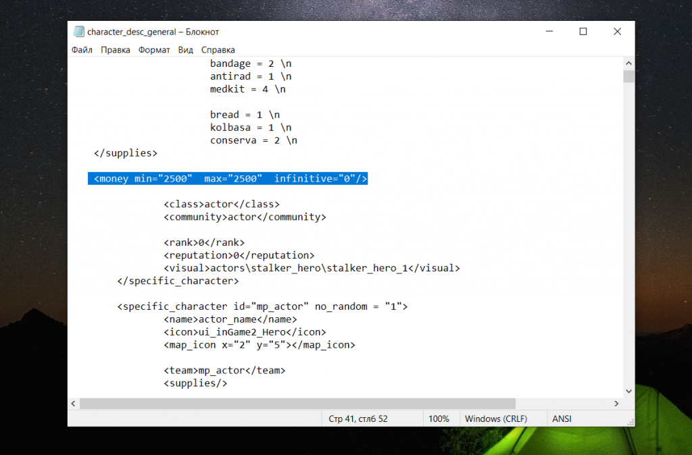Click the ANSI encoding status entry
This screenshot has width=692, height=455.
[562, 419]
